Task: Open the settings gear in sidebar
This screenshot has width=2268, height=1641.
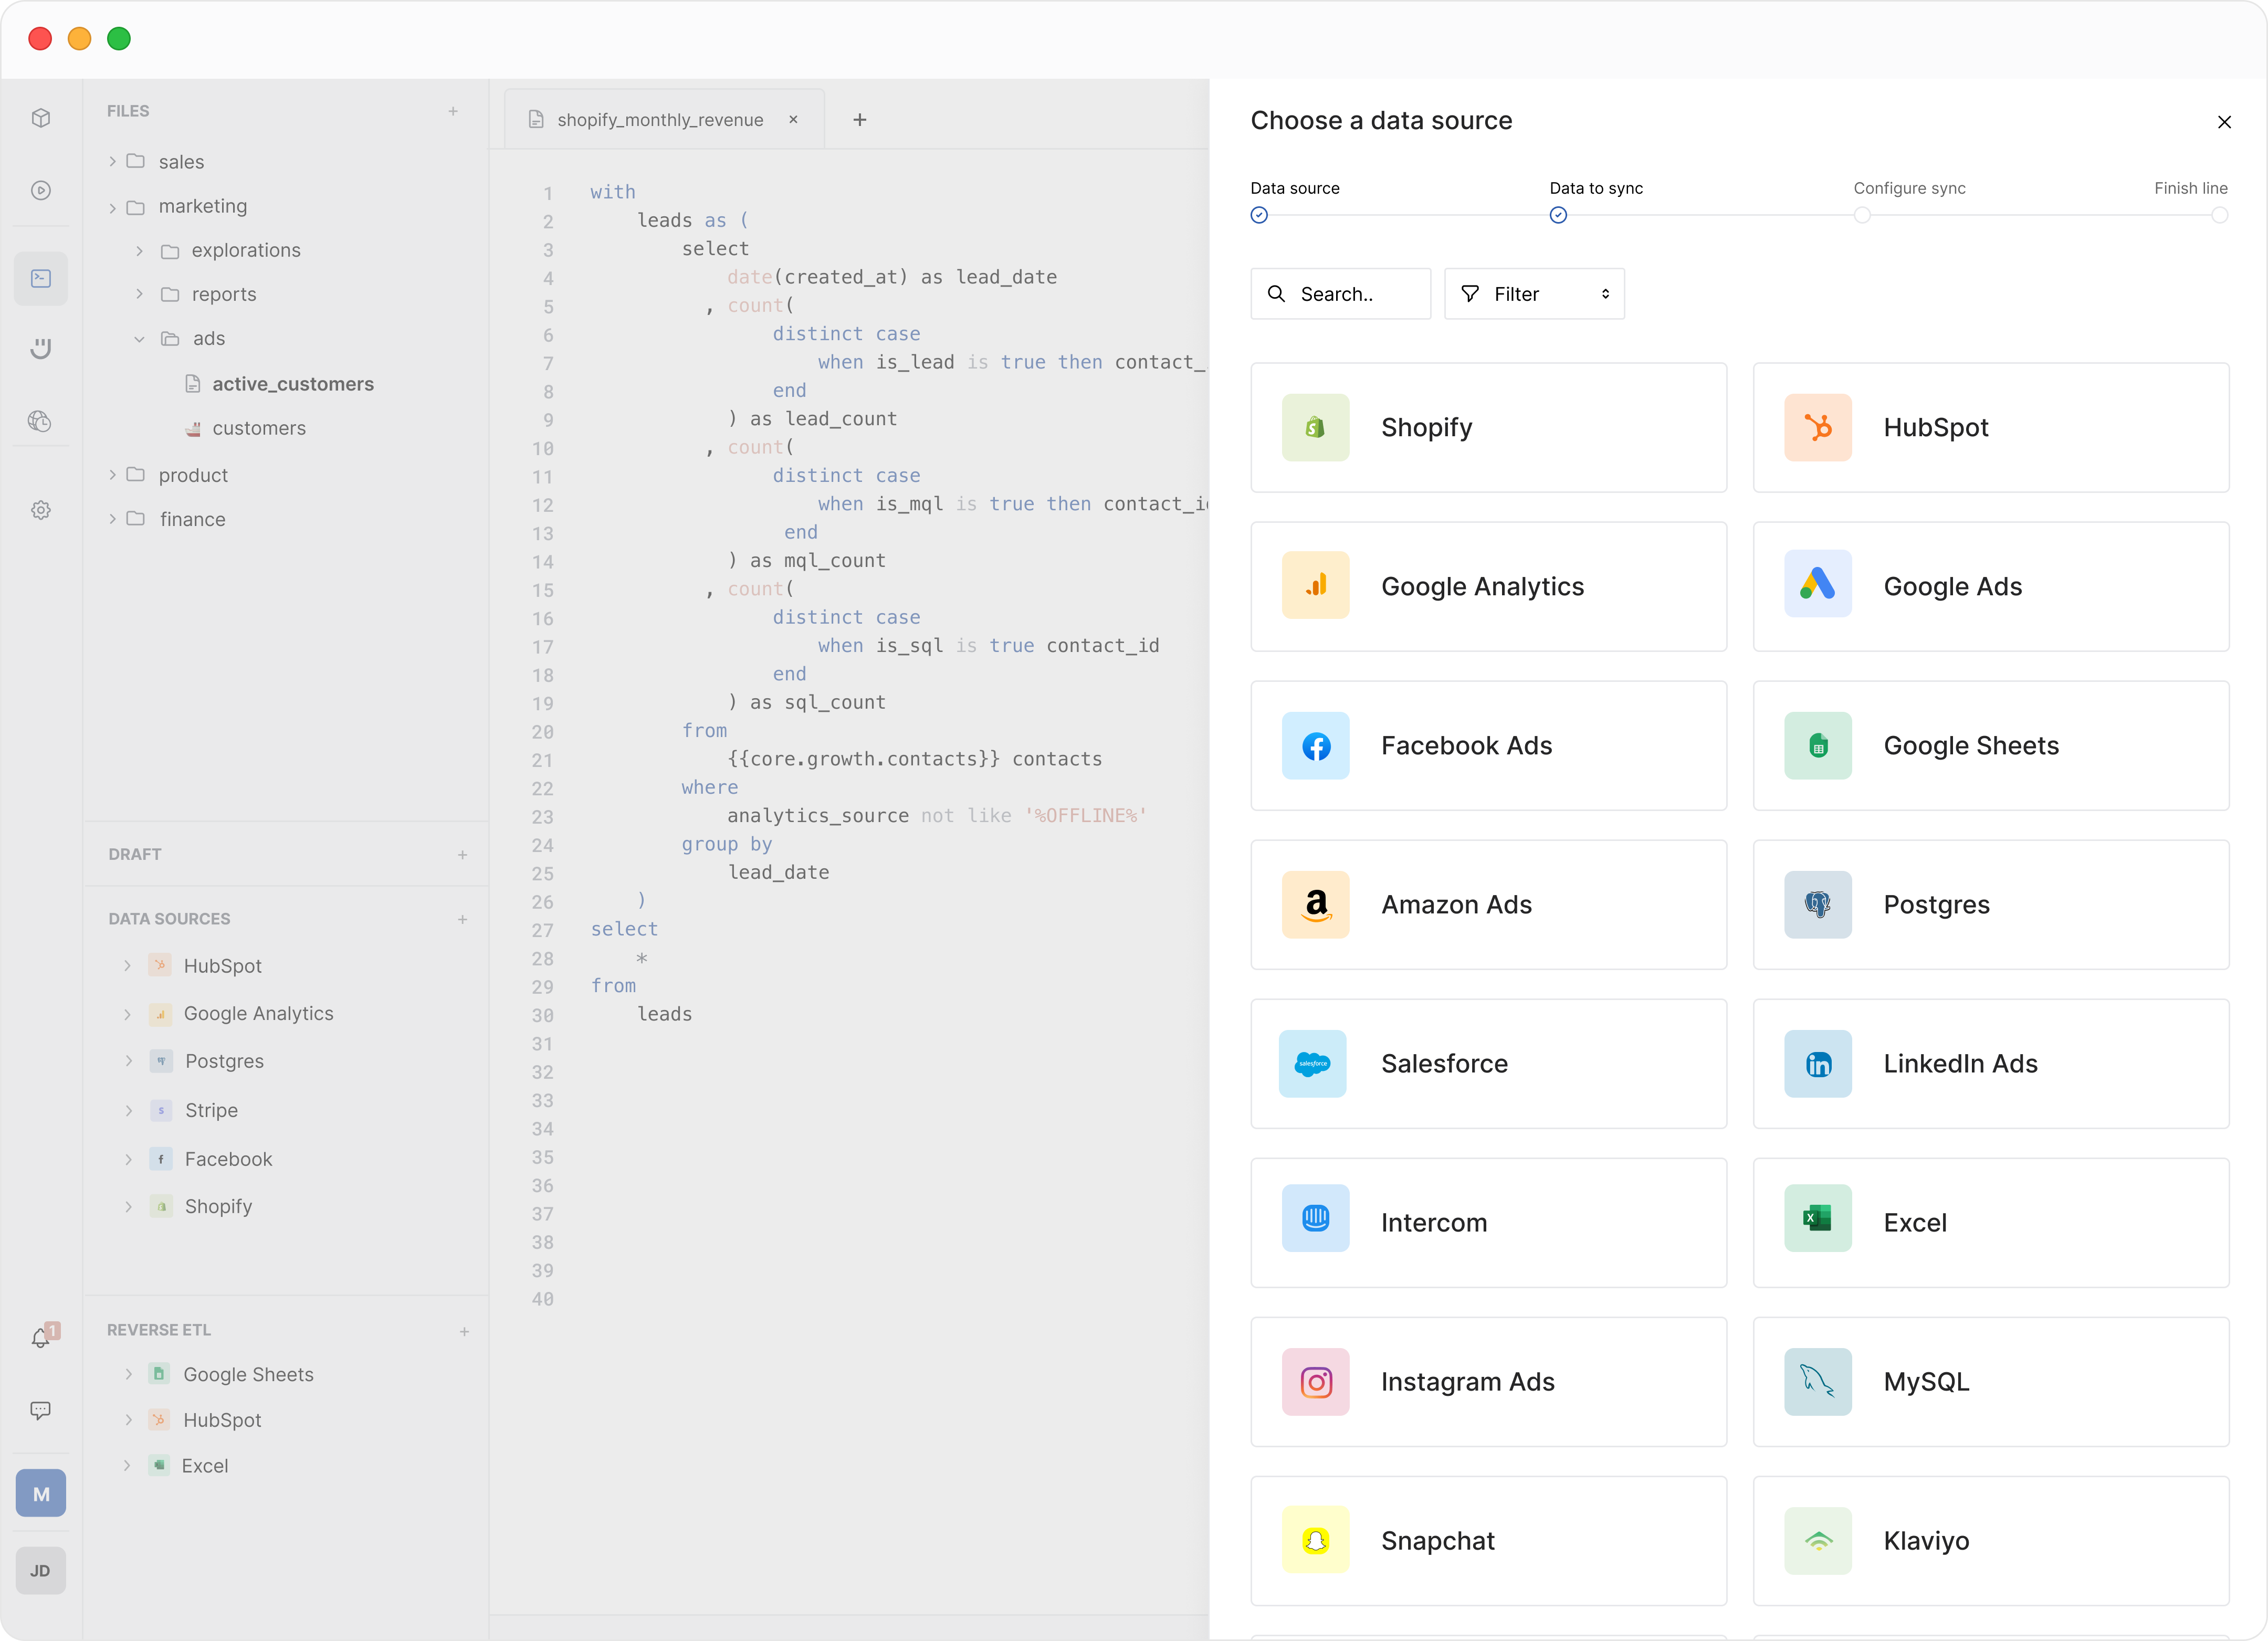Action: 41,510
